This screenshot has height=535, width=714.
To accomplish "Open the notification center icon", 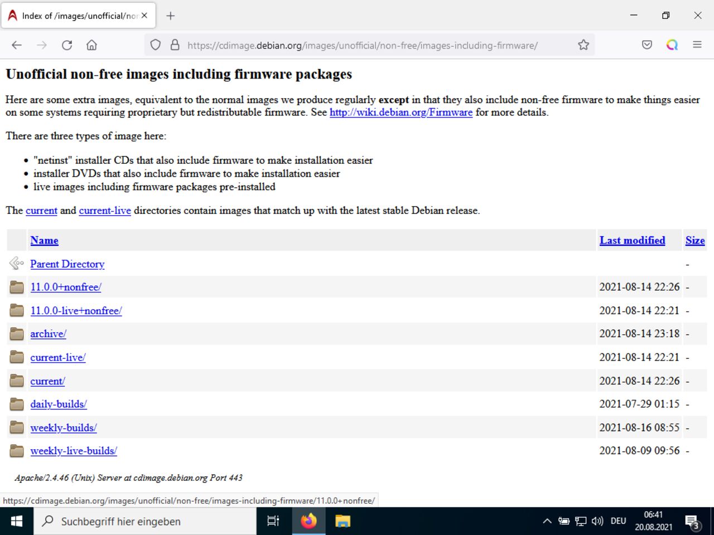I will point(692,522).
